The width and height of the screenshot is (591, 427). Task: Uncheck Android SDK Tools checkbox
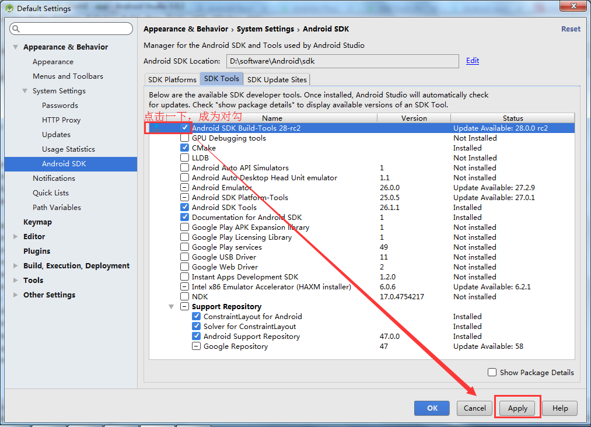pyautogui.click(x=185, y=207)
